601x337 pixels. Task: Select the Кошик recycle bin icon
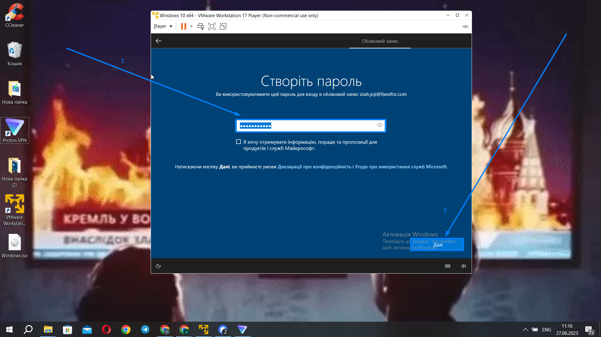[14, 54]
